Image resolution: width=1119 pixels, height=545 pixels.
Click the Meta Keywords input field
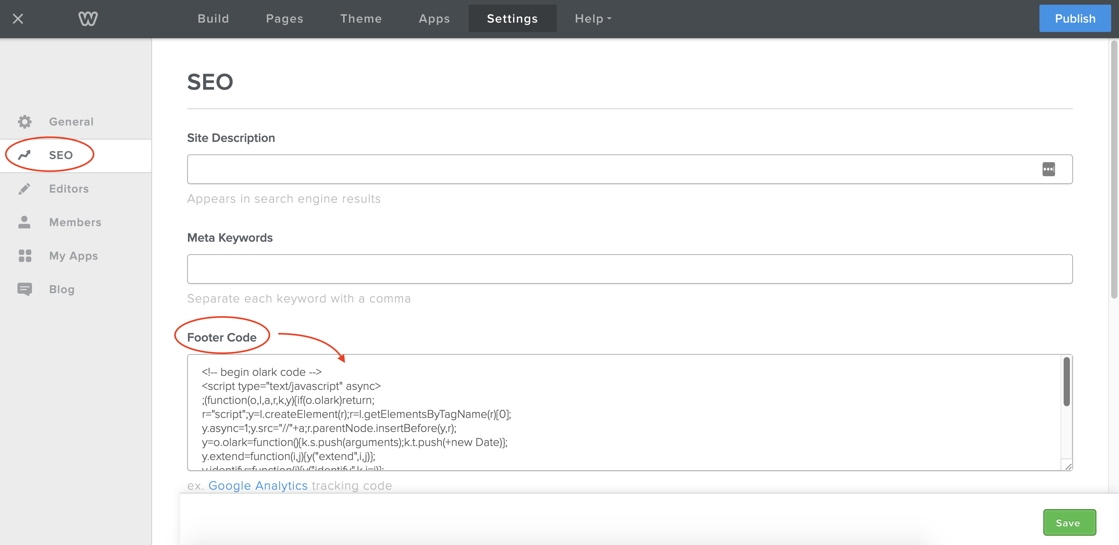click(629, 269)
